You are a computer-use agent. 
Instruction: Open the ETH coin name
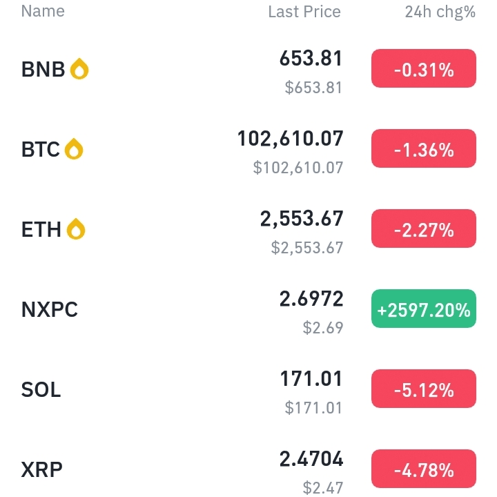[x=41, y=229]
